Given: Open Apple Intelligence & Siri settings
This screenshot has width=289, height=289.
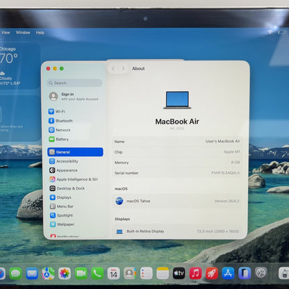Looking at the screenshot, I should point(74,179).
